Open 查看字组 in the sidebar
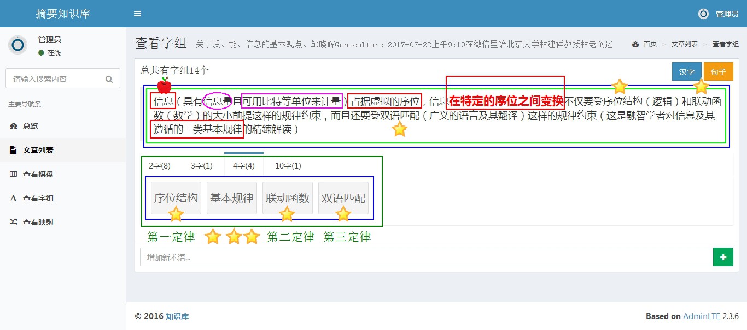Image resolution: width=747 pixels, height=330 pixels. click(38, 198)
